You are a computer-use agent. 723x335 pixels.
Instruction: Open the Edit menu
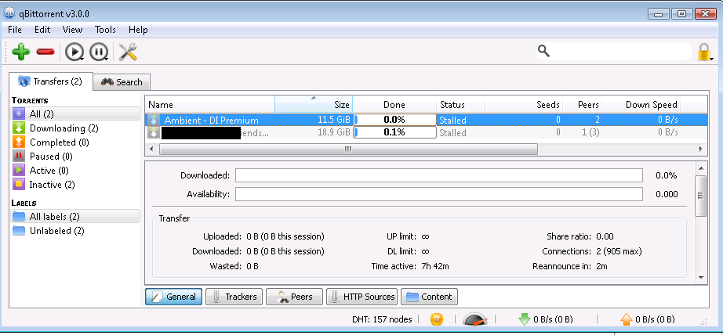click(42, 30)
